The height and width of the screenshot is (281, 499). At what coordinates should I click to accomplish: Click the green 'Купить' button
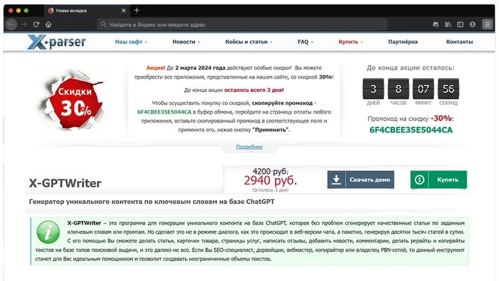(438, 180)
